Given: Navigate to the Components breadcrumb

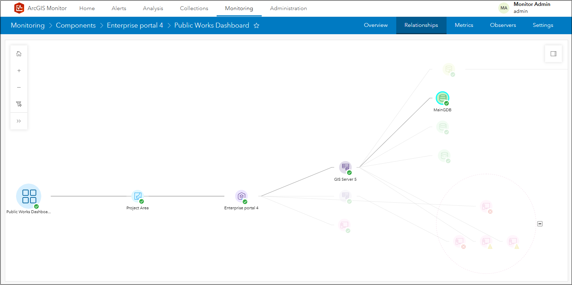Looking at the screenshot, I should (x=76, y=25).
